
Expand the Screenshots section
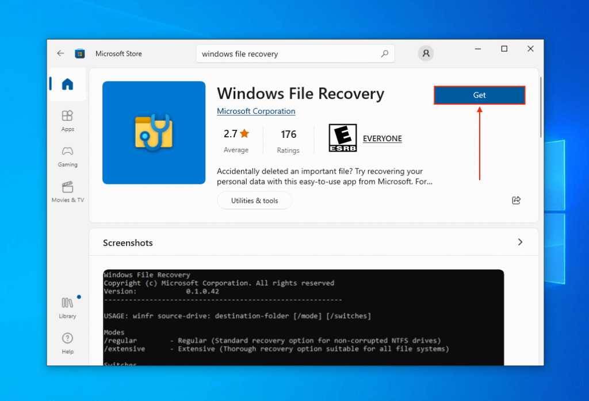coord(521,243)
